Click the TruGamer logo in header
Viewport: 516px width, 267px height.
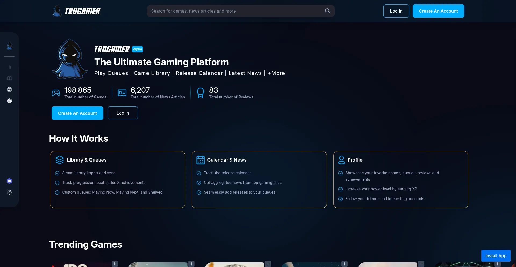tap(76, 11)
